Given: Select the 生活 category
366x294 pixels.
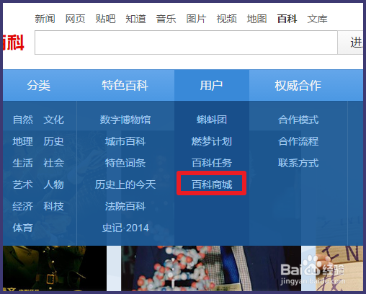Looking at the screenshot, I should [x=23, y=163].
